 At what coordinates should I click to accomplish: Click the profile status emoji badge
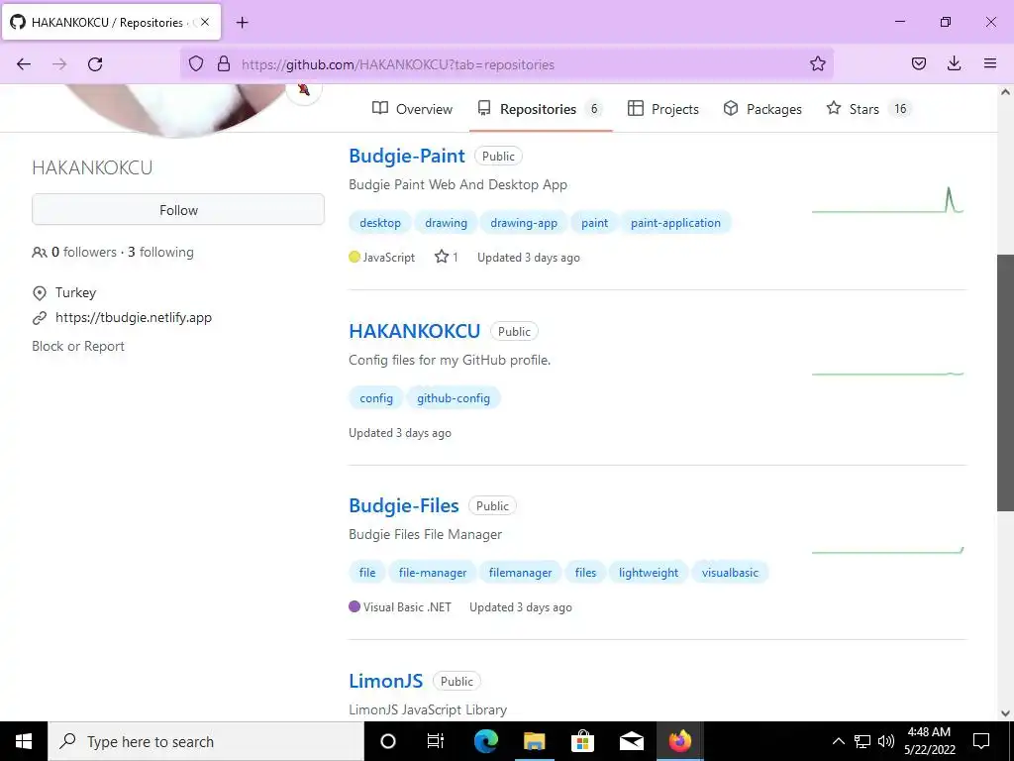304,91
